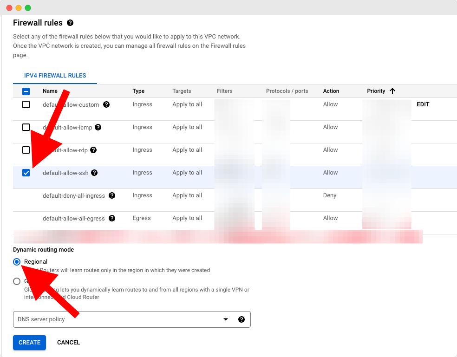
Task: Click help icon beside default-allow-custom
Action: 106,104
